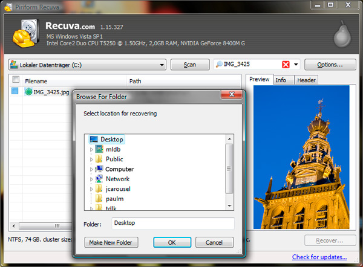Select the paulm folder label
The image size is (363, 267).
tap(114, 199)
